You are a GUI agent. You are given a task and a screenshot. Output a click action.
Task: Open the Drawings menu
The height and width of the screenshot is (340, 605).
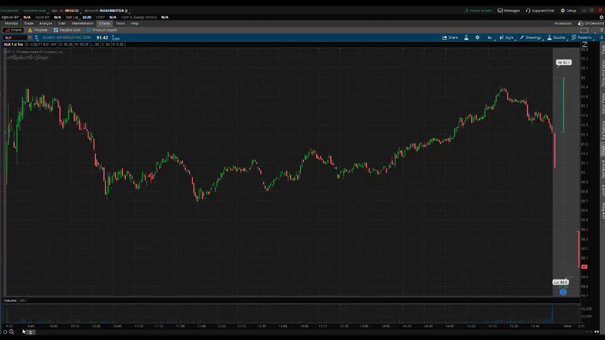530,37
